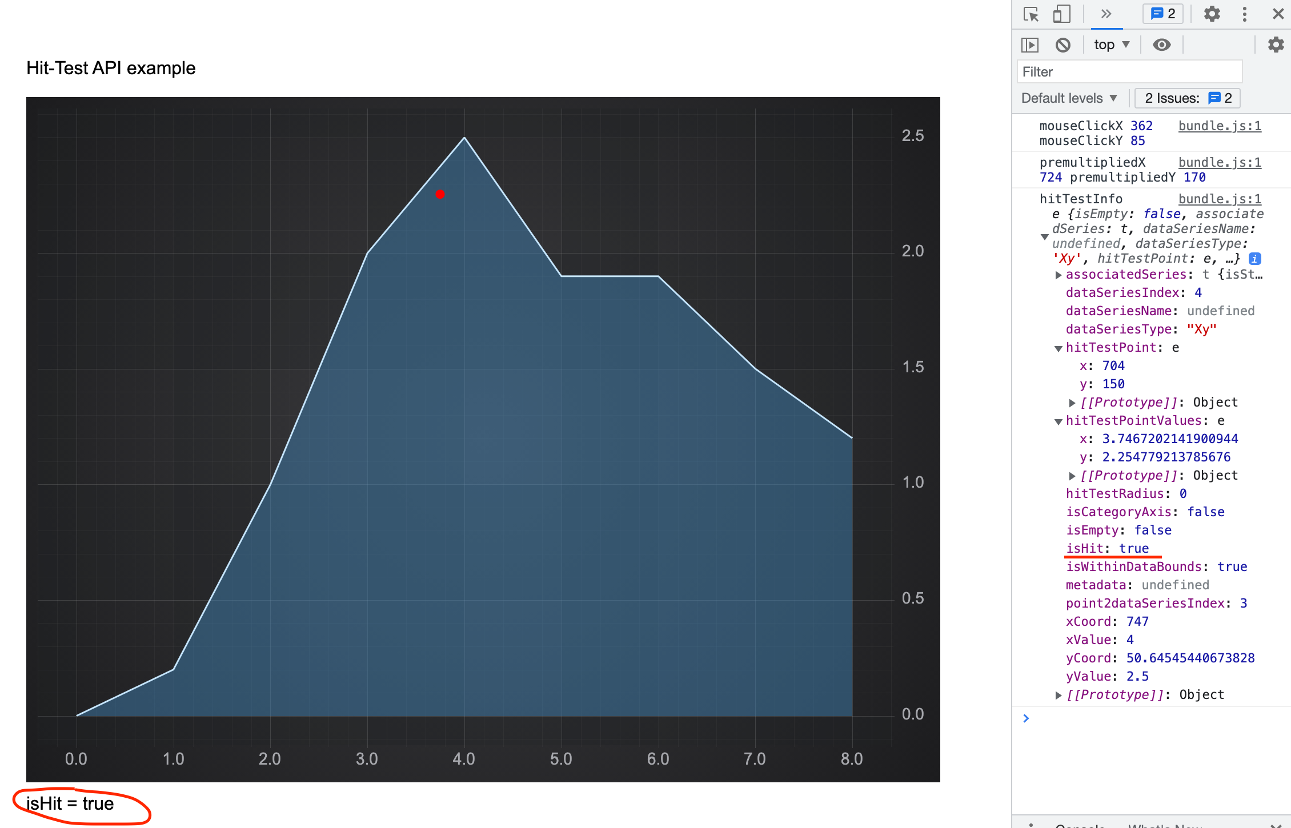Image resolution: width=1291 pixels, height=828 pixels.
Task: Open console settings gear icon
Action: pyautogui.click(x=1276, y=45)
